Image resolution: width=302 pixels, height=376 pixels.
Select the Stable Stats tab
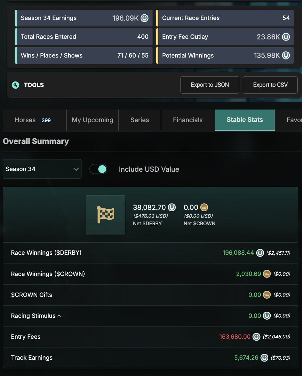(245, 120)
